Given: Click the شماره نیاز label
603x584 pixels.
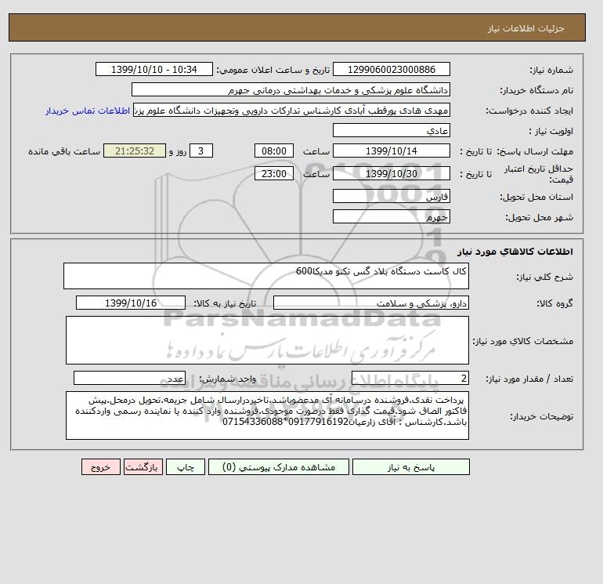Looking at the screenshot, I should 551,70.
